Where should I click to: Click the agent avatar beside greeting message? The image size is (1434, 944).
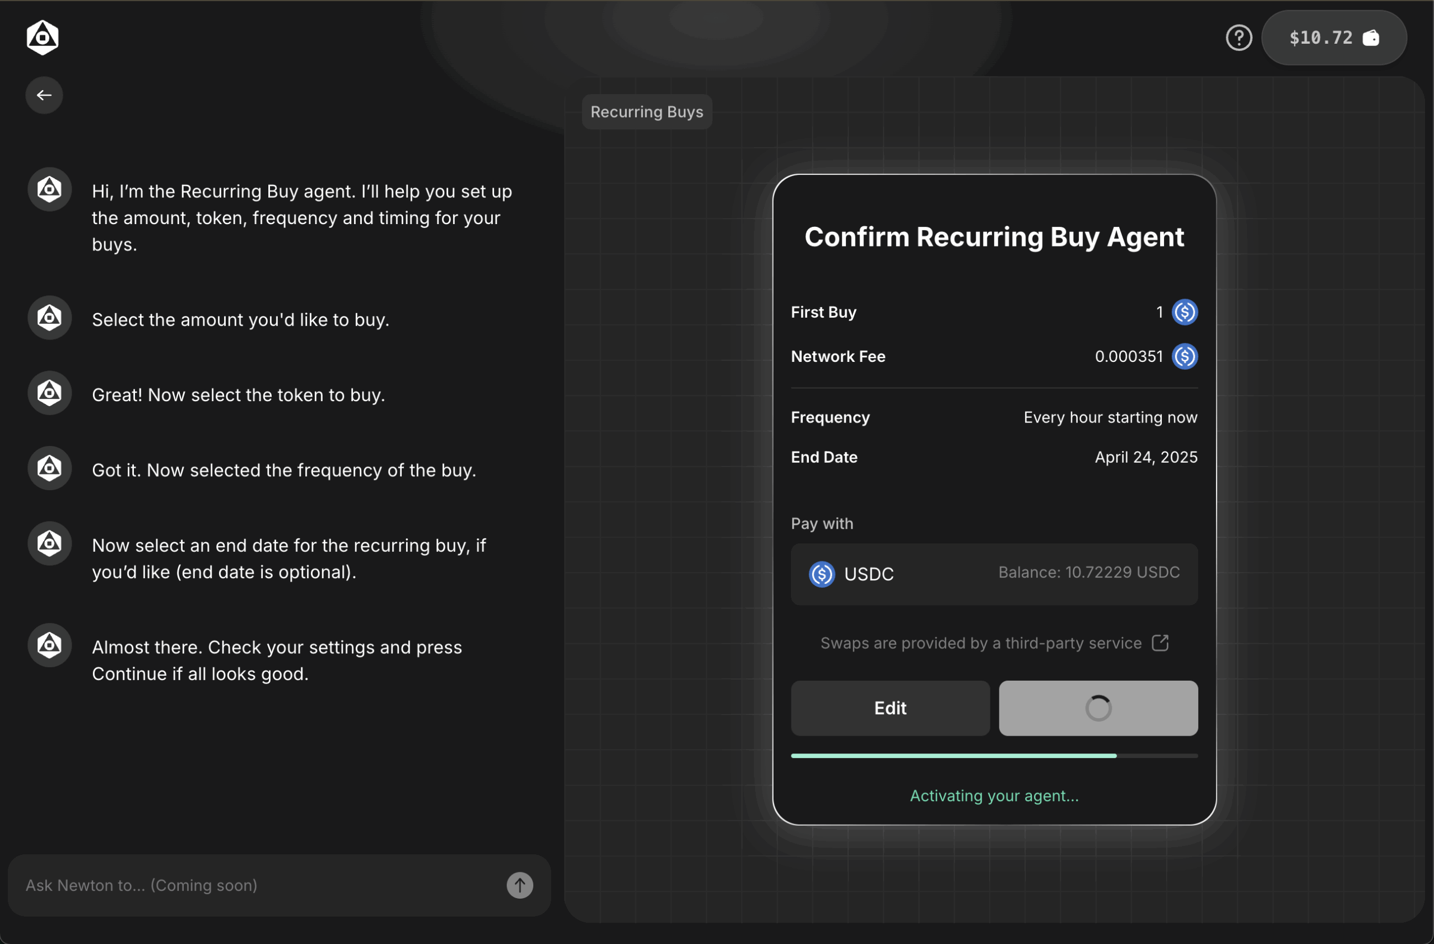tap(49, 190)
